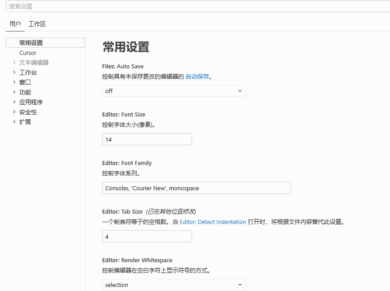Click the Editor: Font Size setting title
The height and width of the screenshot is (291, 390).
point(124,114)
